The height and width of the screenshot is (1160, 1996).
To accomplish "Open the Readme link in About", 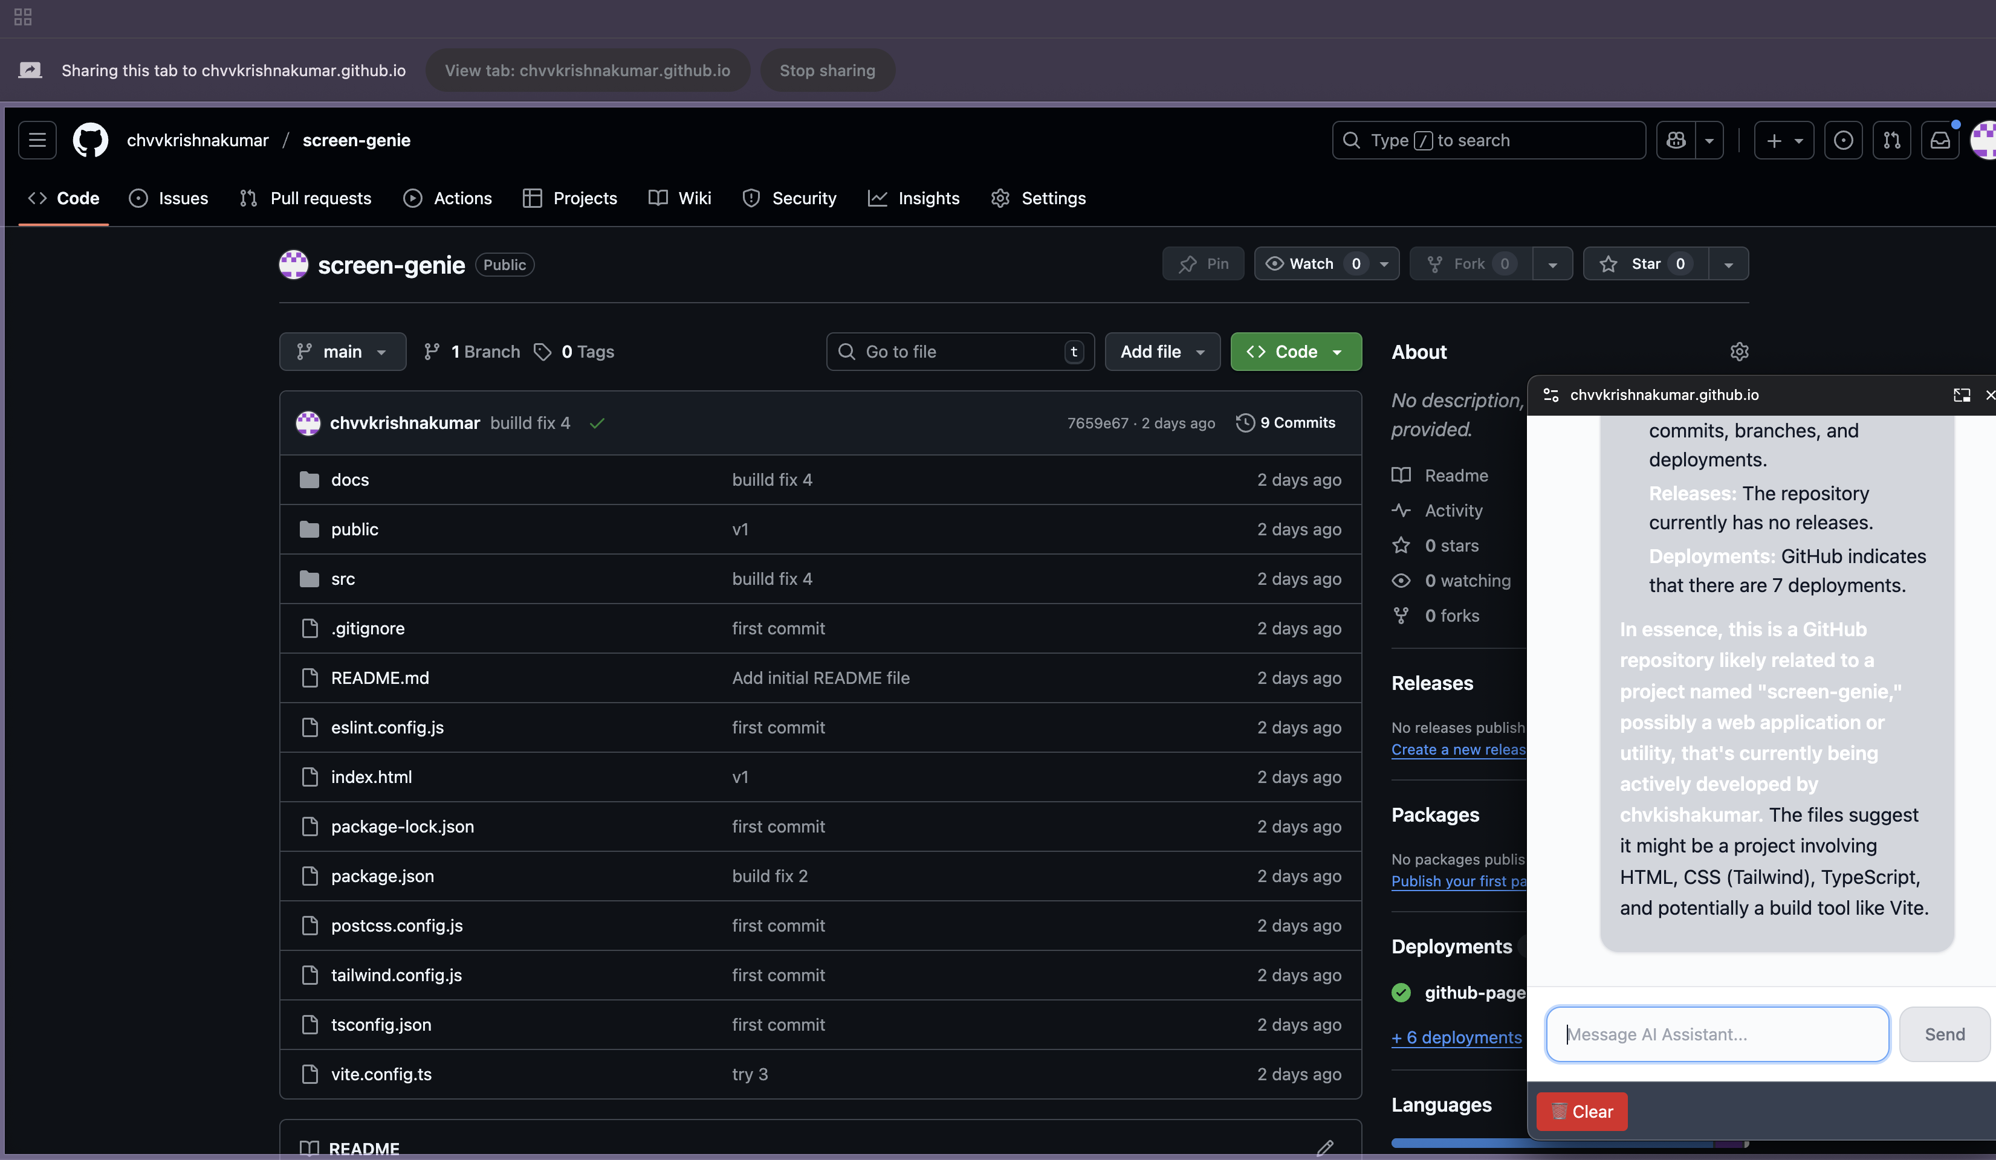I will point(1440,475).
